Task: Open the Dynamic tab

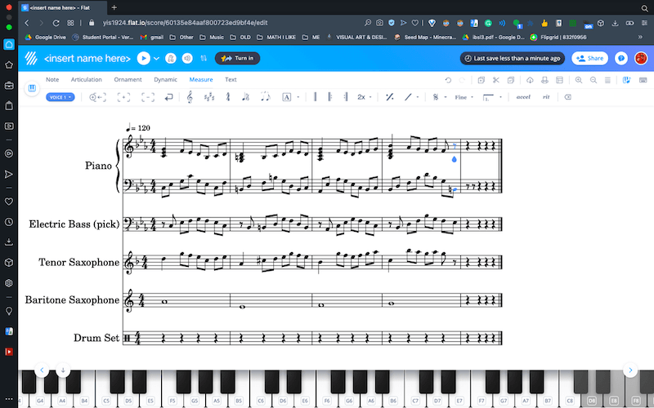Action: pyautogui.click(x=165, y=80)
